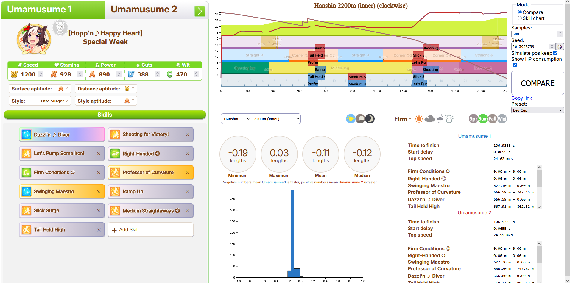The width and height of the screenshot is (570, 283).
Task: Click the Copy link hyperlink
Action: pos(521,98)
